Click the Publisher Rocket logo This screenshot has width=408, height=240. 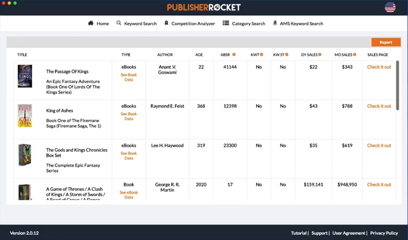pyautogui.click(x=204, y=7)
